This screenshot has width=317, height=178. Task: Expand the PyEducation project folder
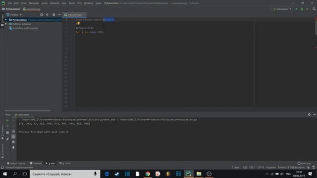click(6, 20)
